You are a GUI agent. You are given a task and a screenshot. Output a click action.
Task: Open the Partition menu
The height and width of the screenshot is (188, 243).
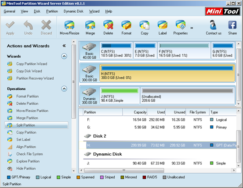click(x=52, y=11)
